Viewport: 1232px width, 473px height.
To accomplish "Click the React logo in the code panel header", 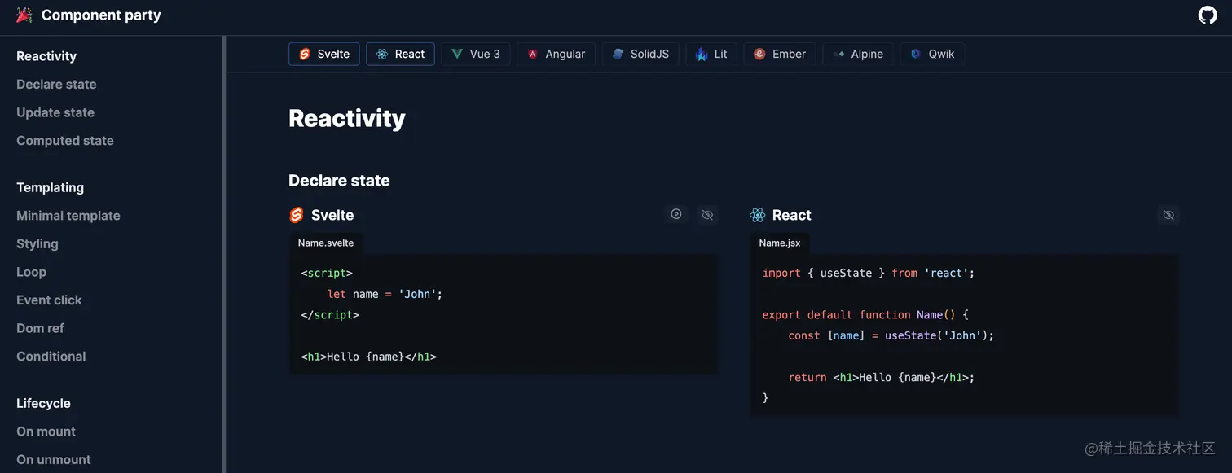I will tap(758, 215).
